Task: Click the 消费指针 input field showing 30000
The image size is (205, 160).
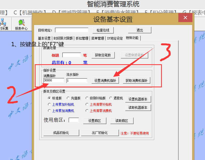Action: click(x=54, y=81)
